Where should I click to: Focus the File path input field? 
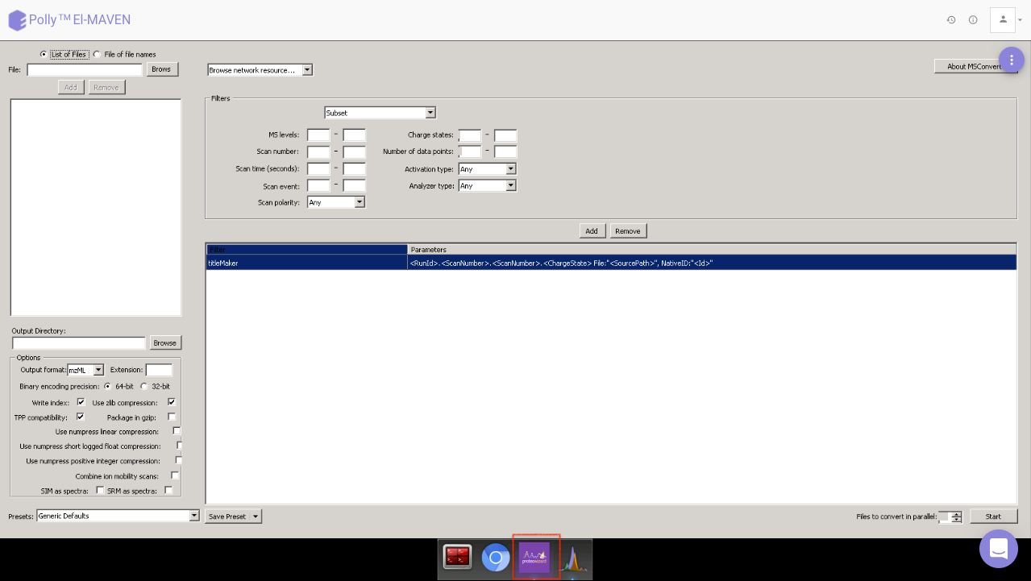pos(85,70)
